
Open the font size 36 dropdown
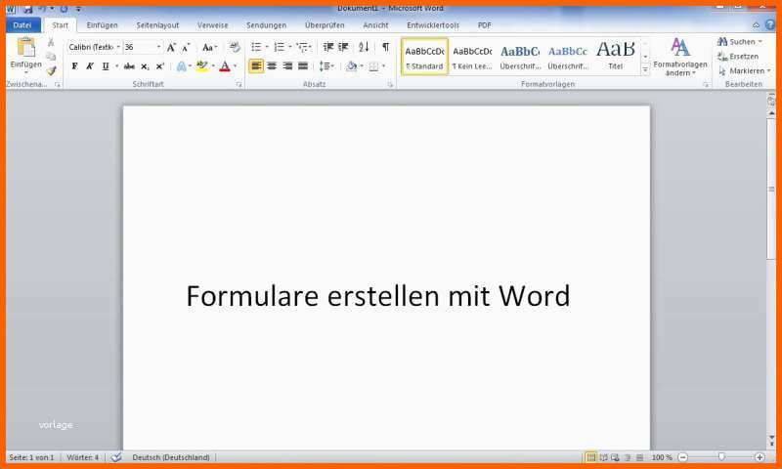(158, 47)
